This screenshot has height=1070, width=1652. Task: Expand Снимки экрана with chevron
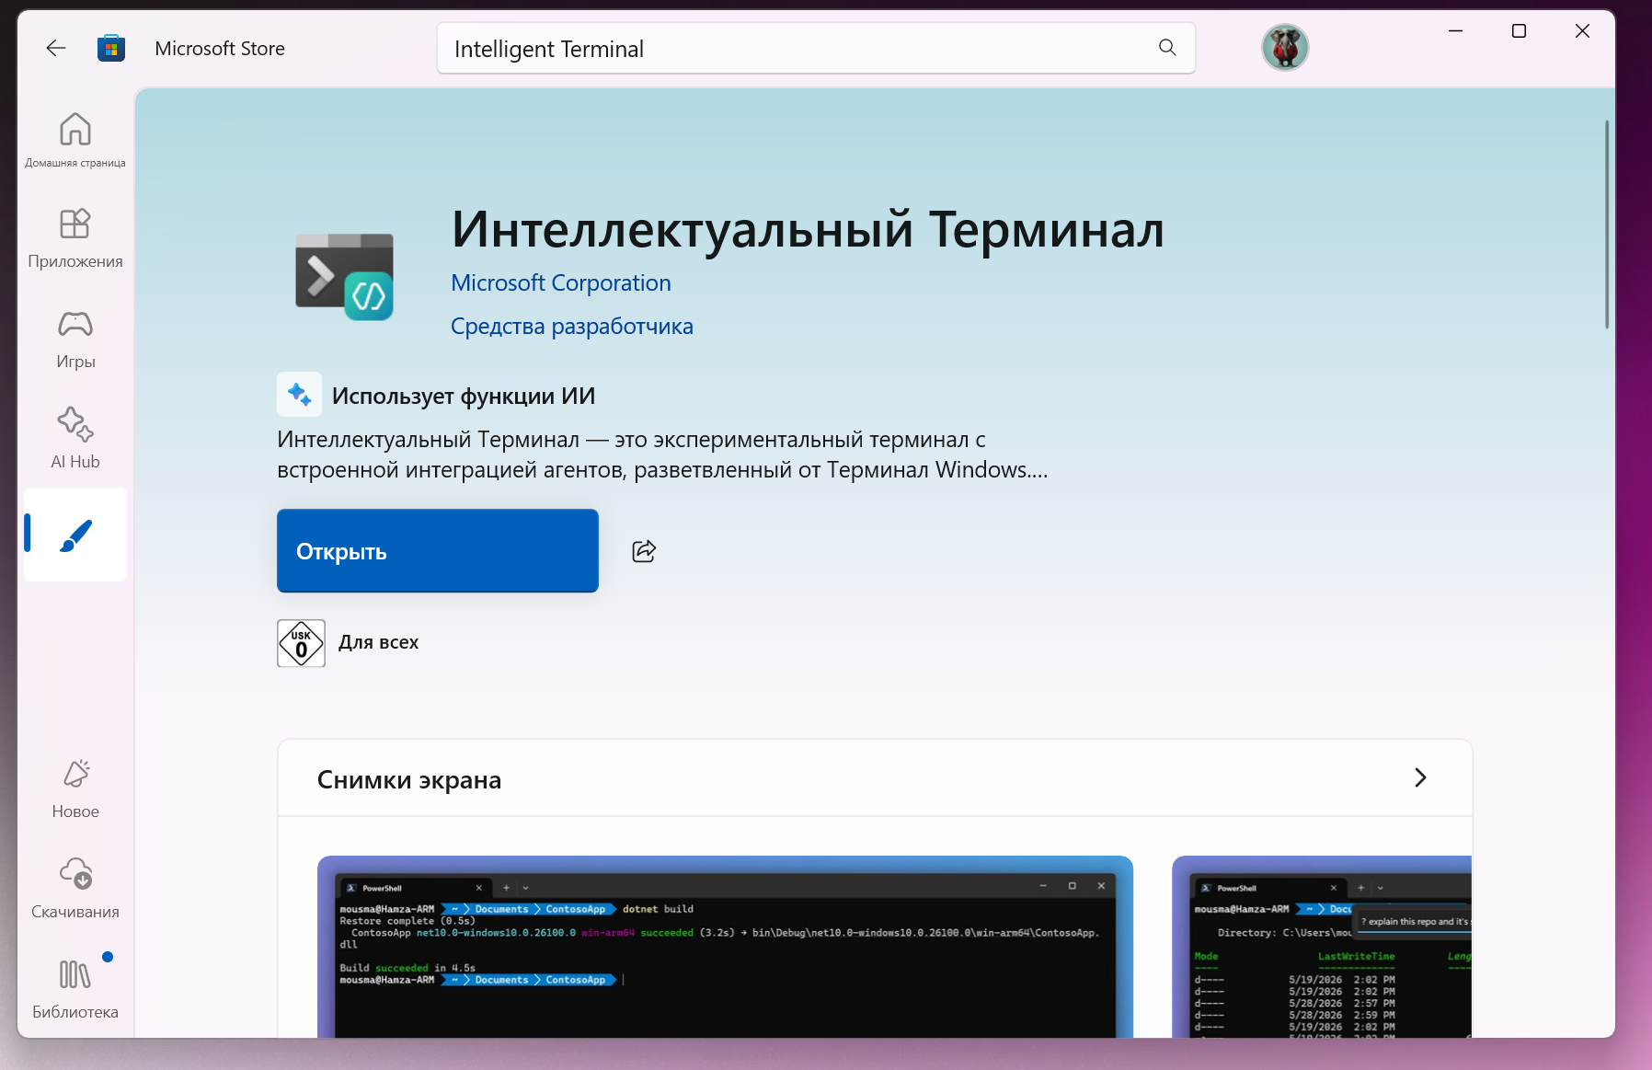point(1420,778)
